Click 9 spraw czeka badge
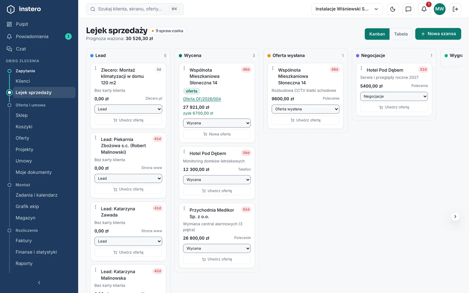This screenshot has height=293, width=469. click(167, 31)
